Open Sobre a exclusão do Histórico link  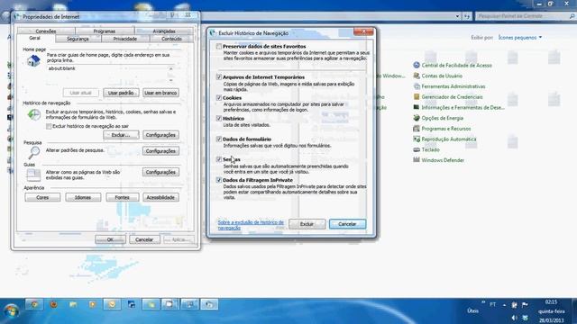click(251, 225)
